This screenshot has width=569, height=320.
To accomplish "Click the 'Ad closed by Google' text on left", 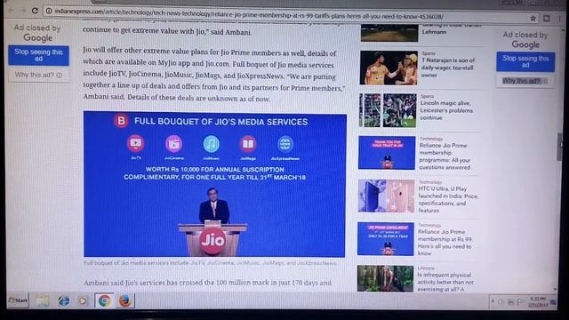I will coord(37,33).
